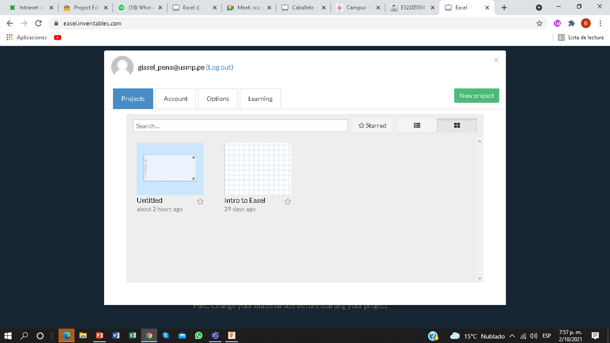610x343 pixels.
Task: Click the purple extension icon in toolbar
Action: (557, 23)
